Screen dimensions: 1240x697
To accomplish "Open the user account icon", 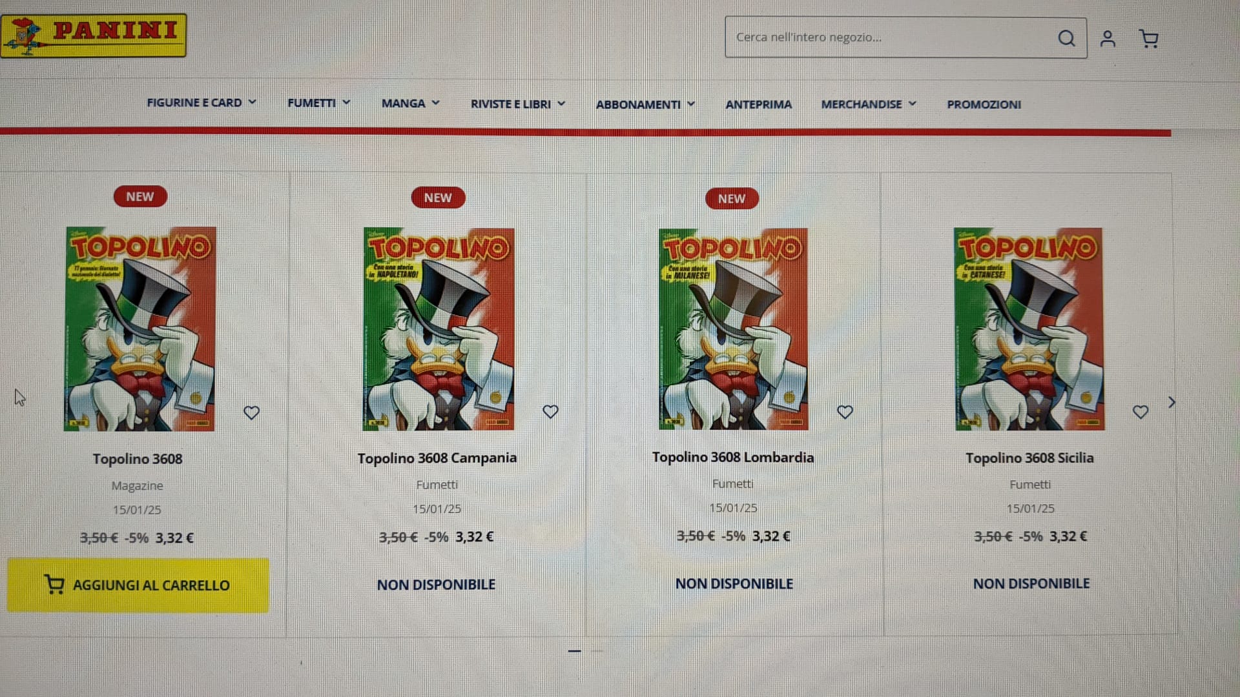I will [x=1108, y=39].
